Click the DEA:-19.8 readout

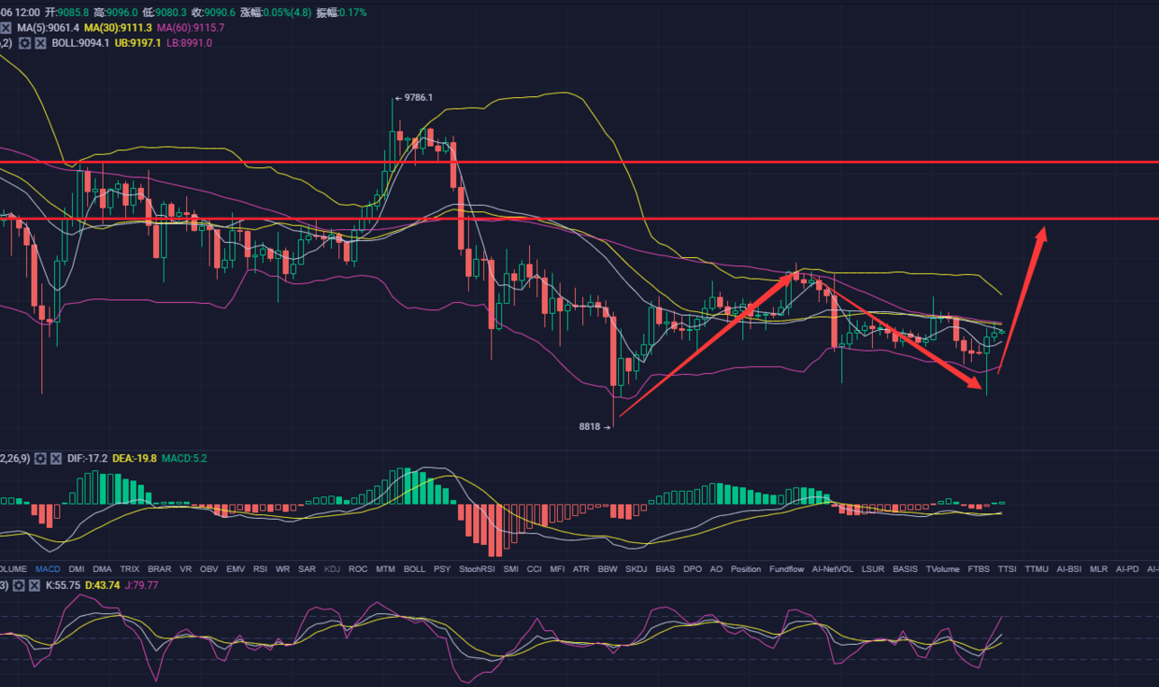point(135,458)
